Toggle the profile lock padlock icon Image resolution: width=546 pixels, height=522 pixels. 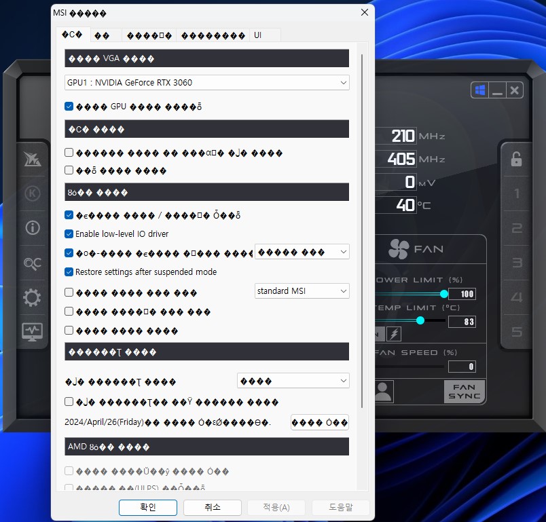click(516, 160)
